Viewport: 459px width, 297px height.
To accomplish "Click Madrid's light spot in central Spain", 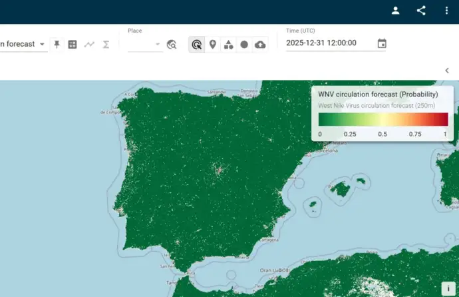I will (x=218, y=170).
